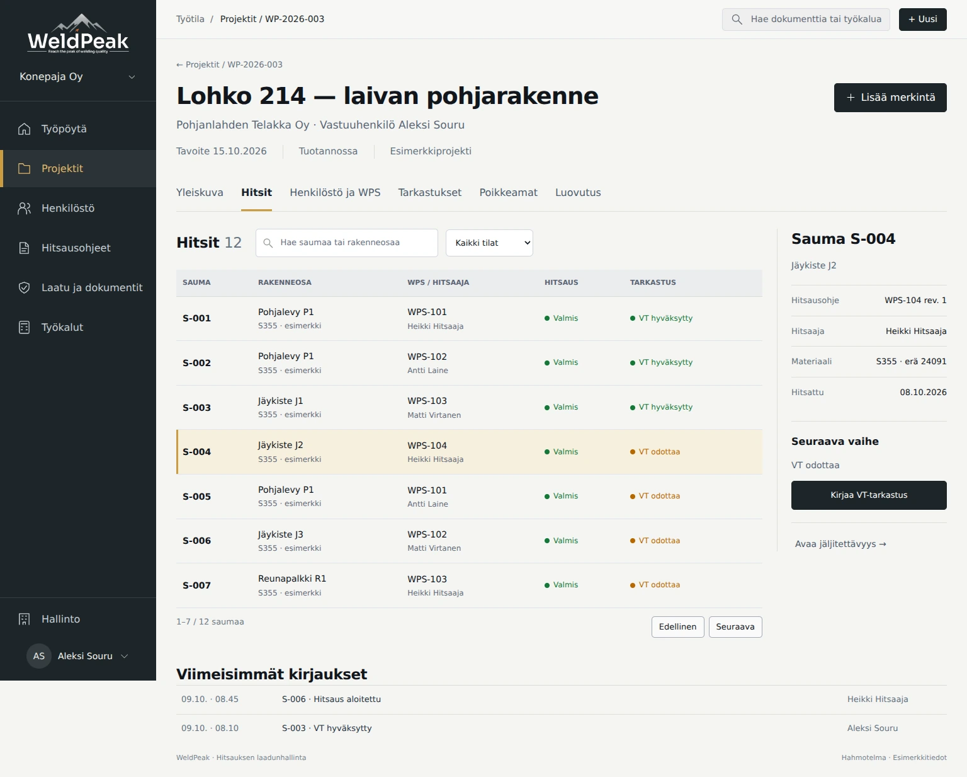Select seam row S-002

point(469,363)
